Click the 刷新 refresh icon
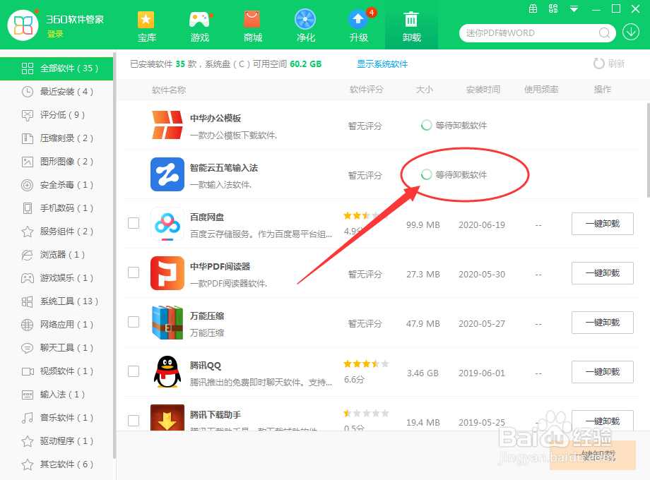The image size is (650, 480). (598, 64)
